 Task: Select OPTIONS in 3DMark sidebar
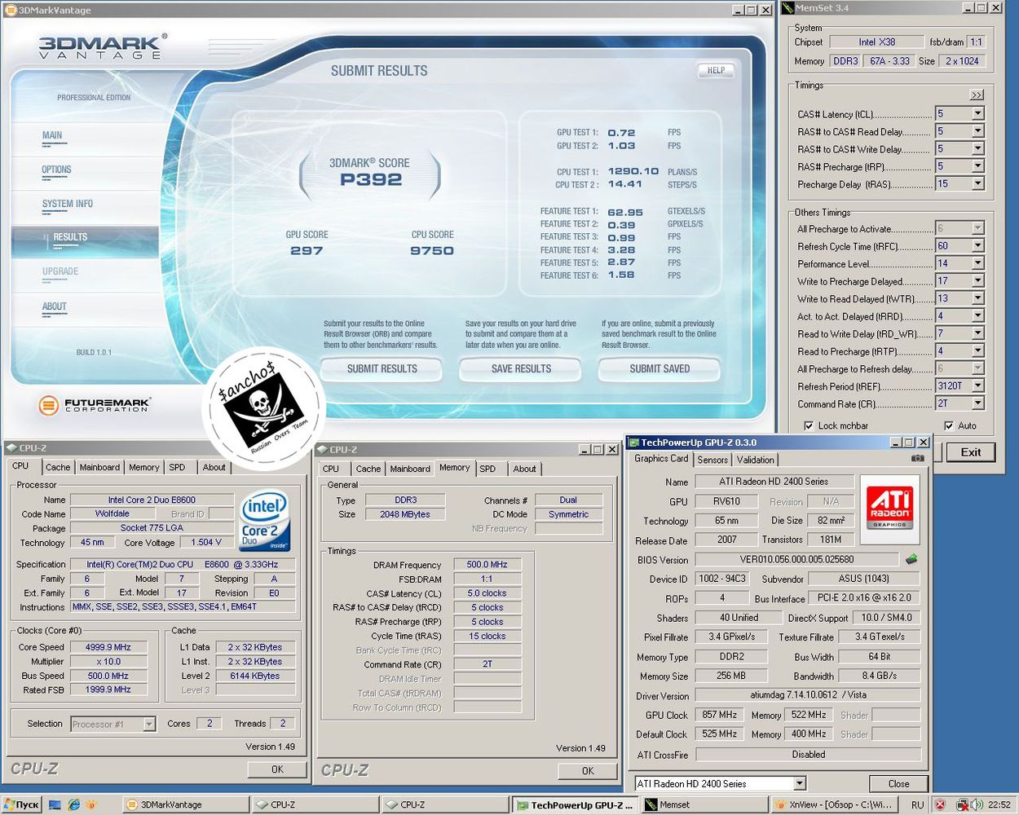56,170
